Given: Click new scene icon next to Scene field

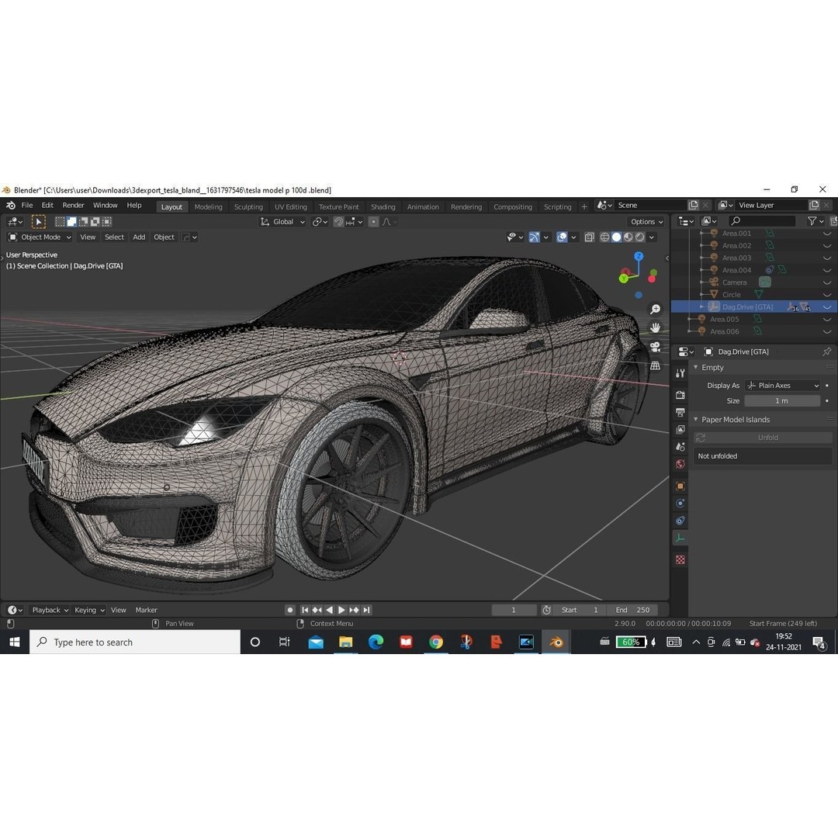Looking at the screenshot, I should 693,205.
